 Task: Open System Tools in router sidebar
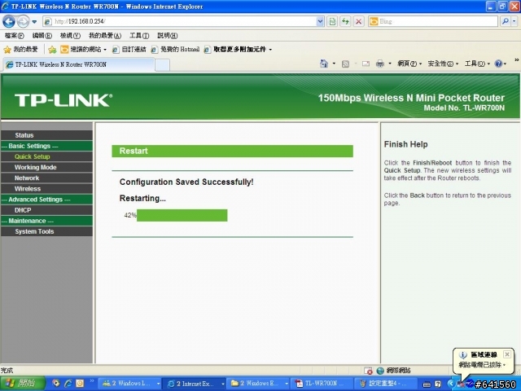(46, 231)
